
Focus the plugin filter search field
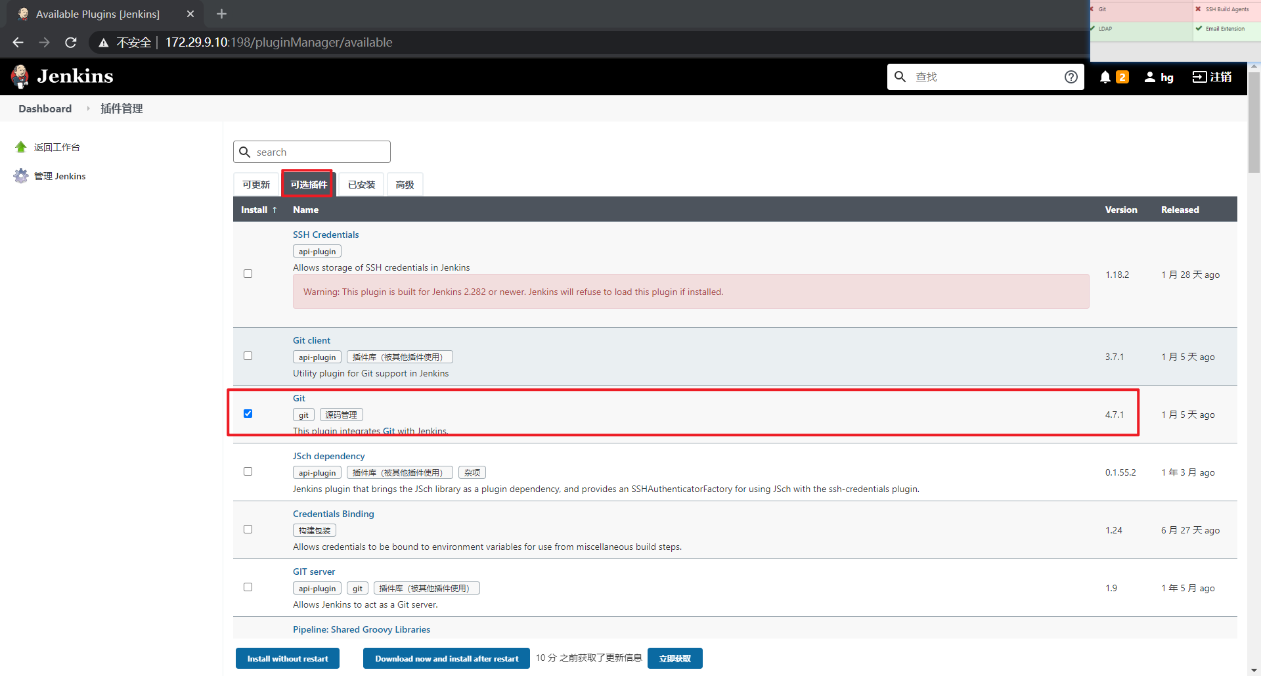pos(312,152)
